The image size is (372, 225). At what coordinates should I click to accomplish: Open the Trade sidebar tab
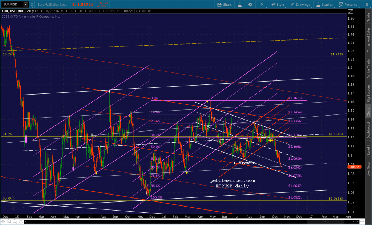coord(369,17)
